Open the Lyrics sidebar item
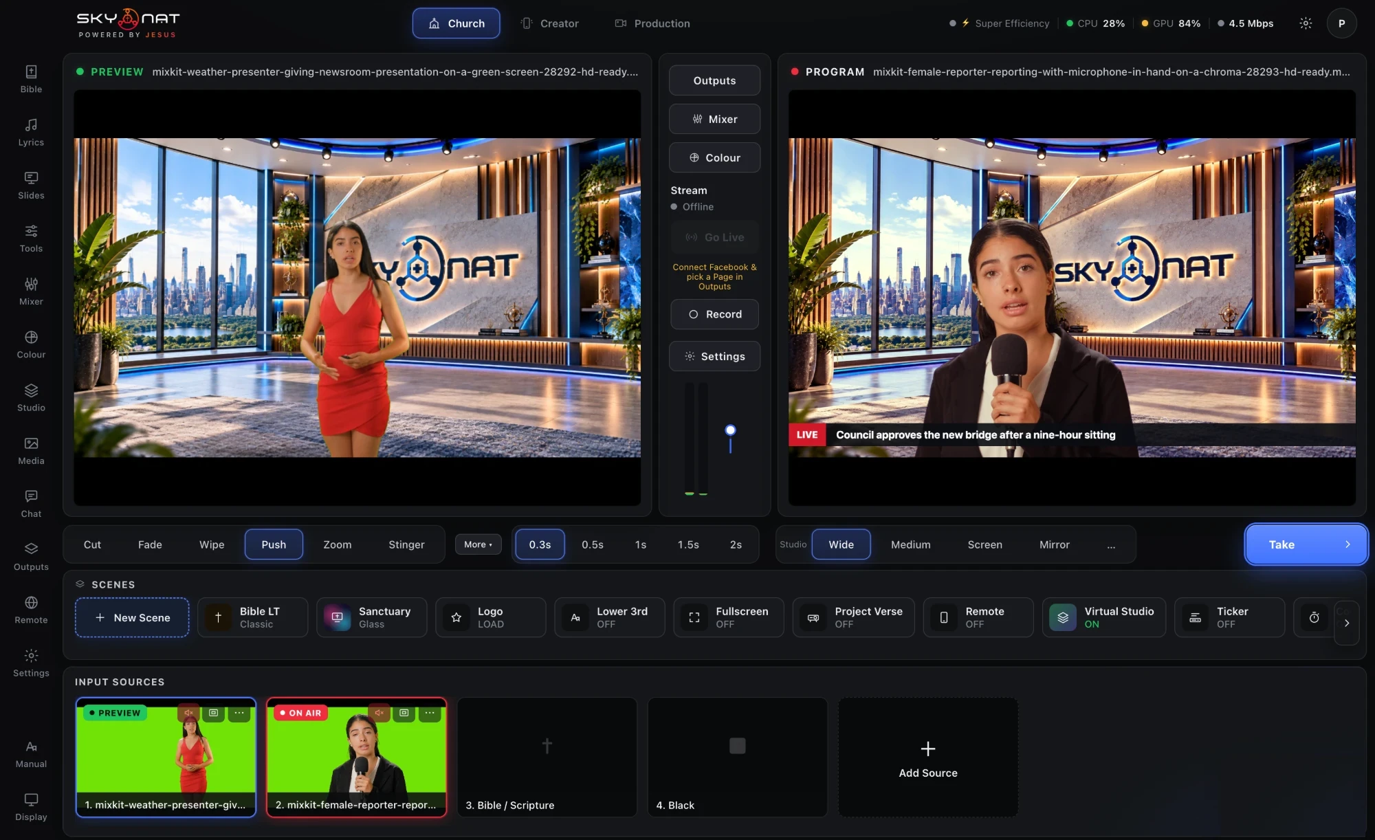1375x840 pixels. 31,132
